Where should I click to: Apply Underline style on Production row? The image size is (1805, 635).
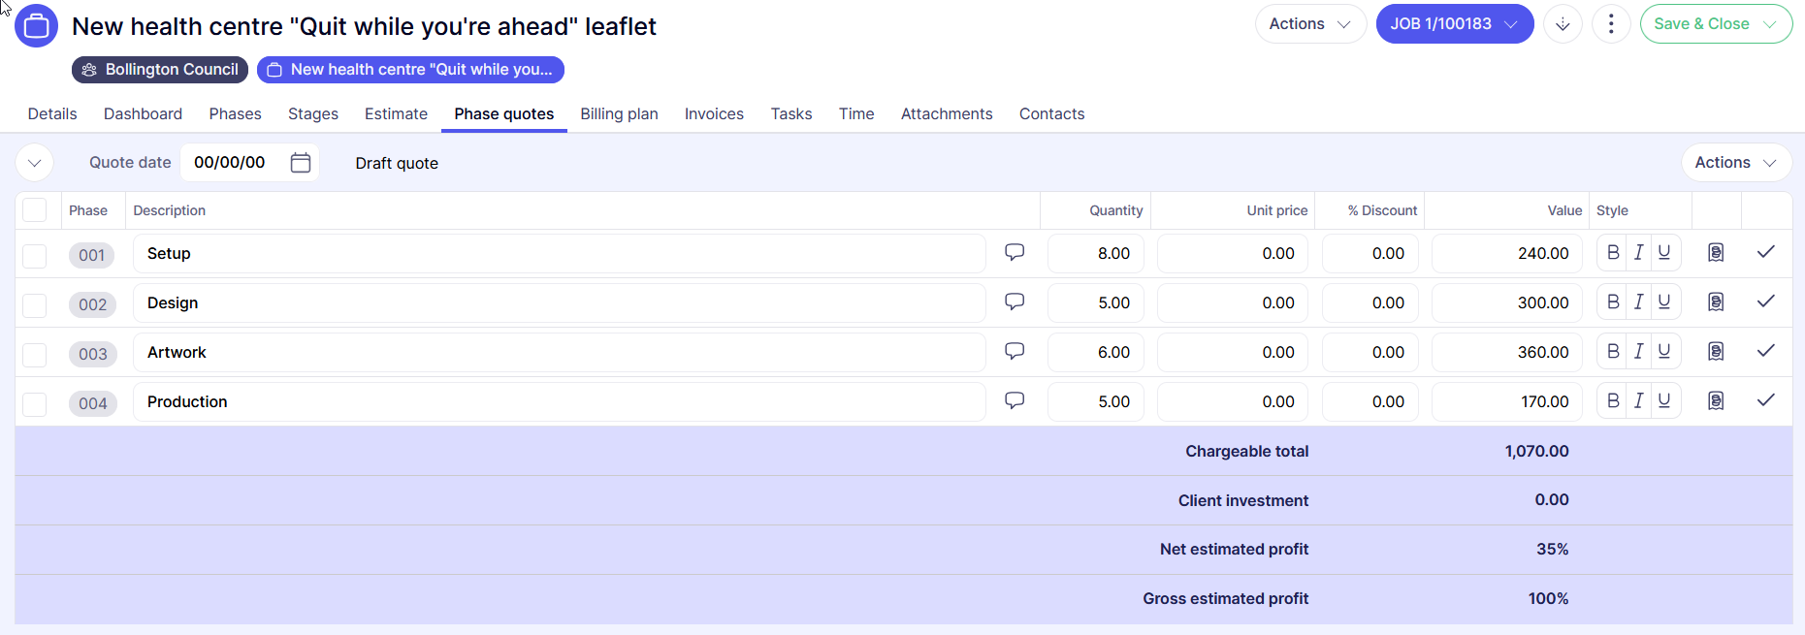(x=1664, y=400)
